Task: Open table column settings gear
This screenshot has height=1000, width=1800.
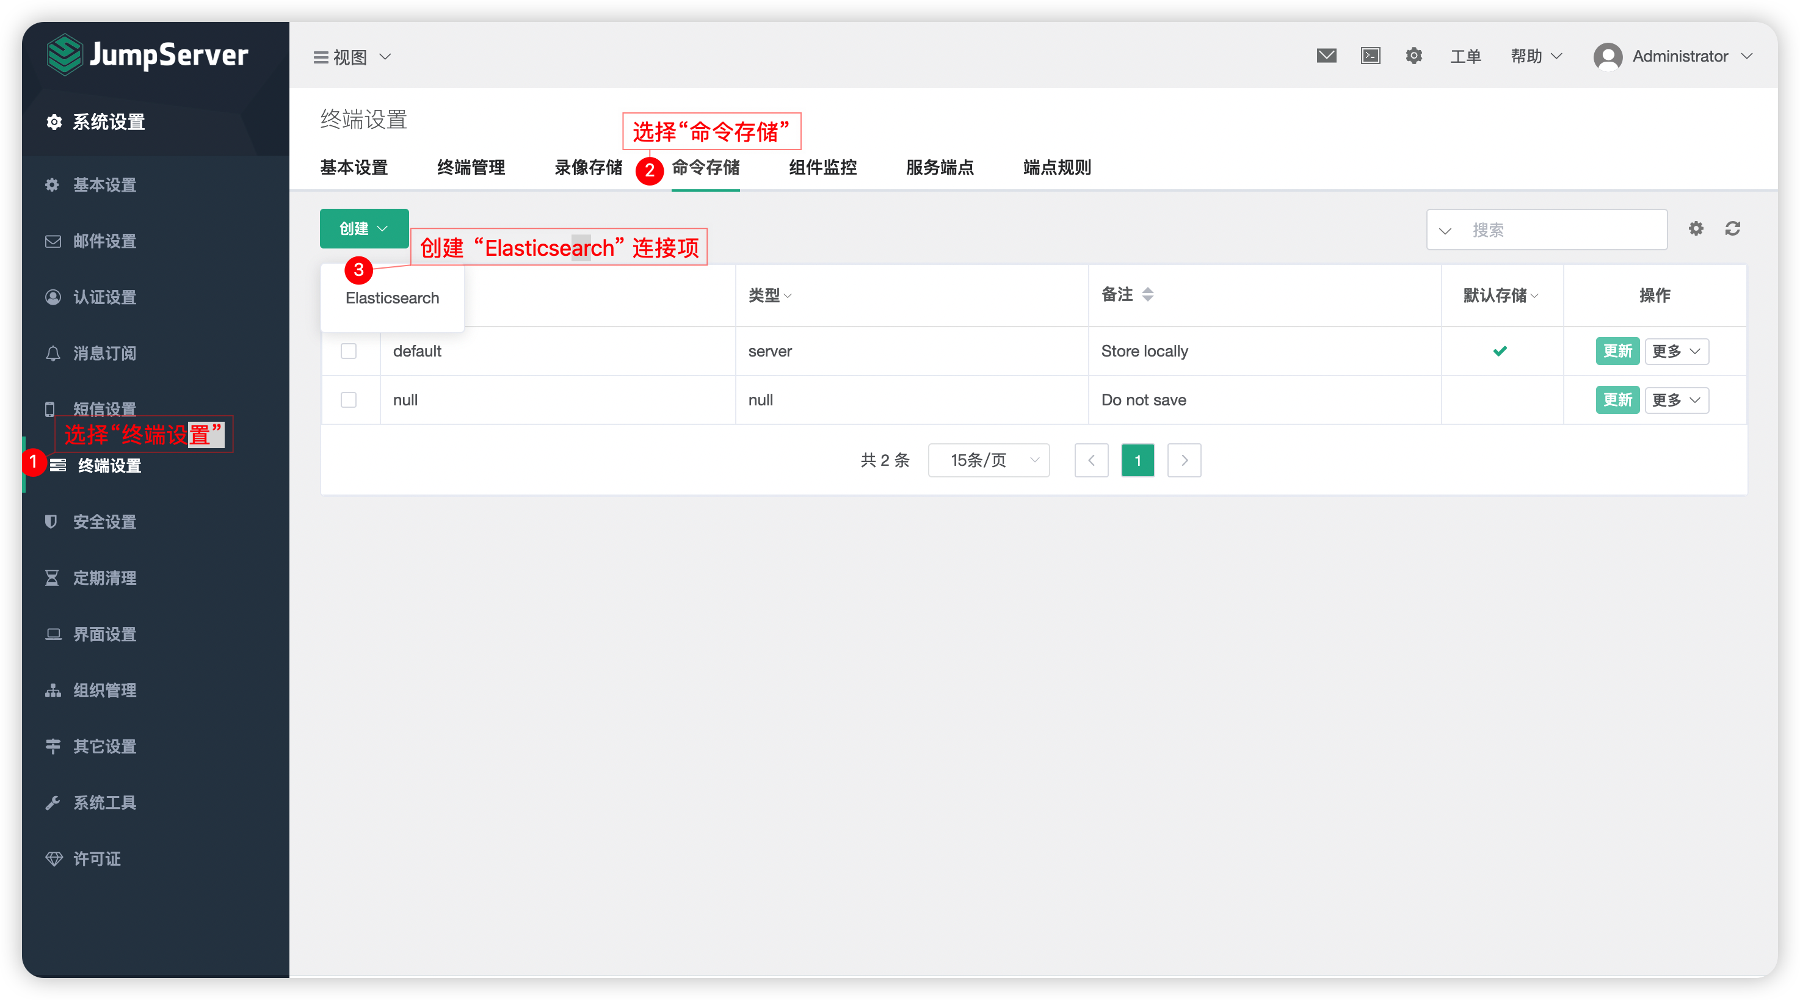Action: pos(1696,228)
